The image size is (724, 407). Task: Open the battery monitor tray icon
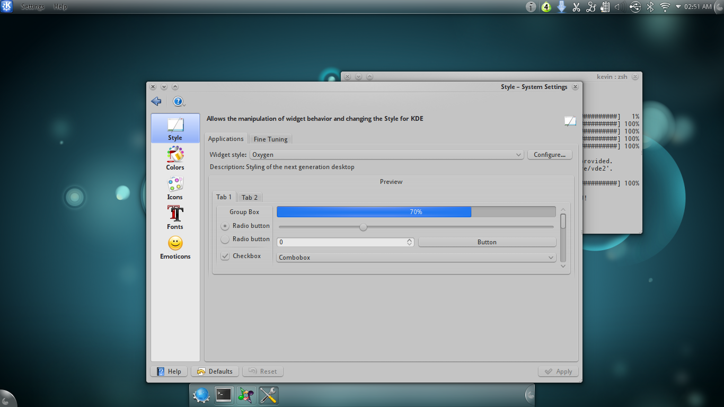point(605,7)
